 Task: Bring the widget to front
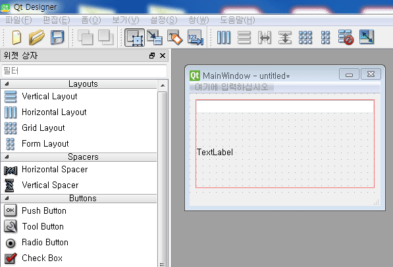106,37
